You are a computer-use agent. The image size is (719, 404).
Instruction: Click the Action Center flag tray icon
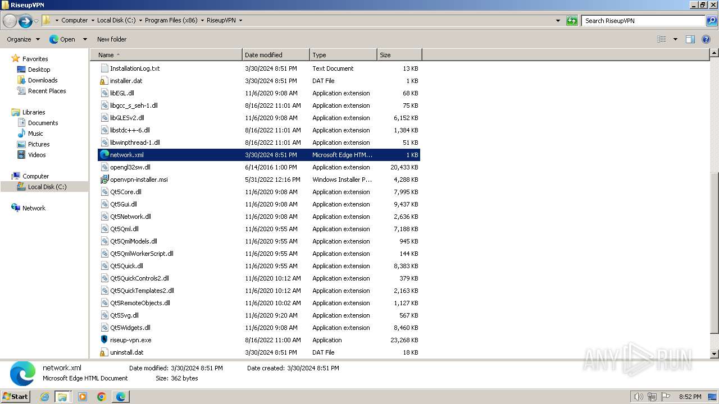point(666,397)
